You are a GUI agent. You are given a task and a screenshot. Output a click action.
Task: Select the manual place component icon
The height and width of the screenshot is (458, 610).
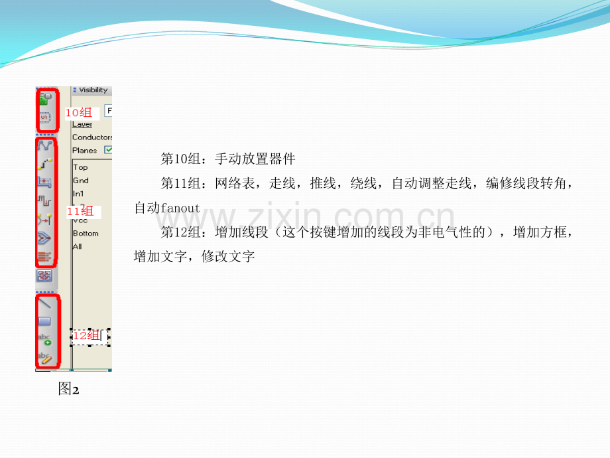tap(45, 99)
